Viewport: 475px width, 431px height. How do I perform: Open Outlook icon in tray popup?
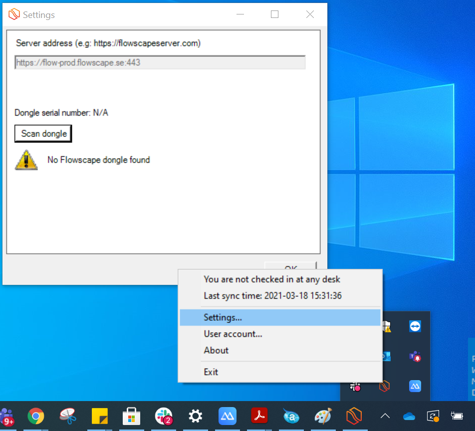[x=387, y=357]
